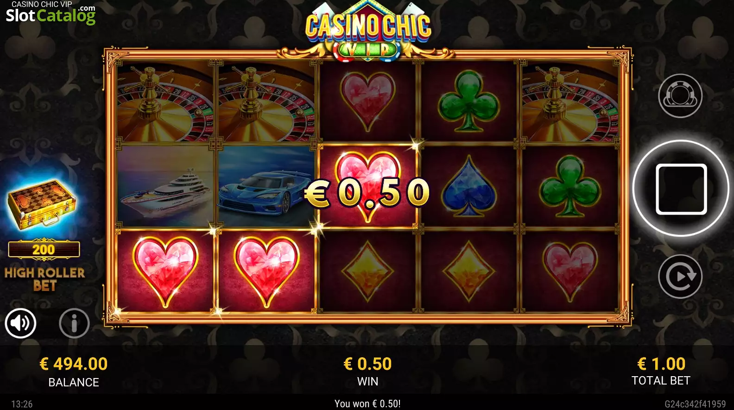Click the 200 High Roller bet value
Screen dimensions: 734x410
point(44,249)
